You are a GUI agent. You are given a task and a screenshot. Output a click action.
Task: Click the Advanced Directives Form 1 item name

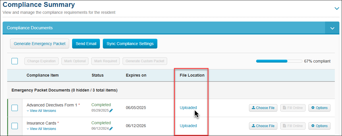[x=52, y=105]
